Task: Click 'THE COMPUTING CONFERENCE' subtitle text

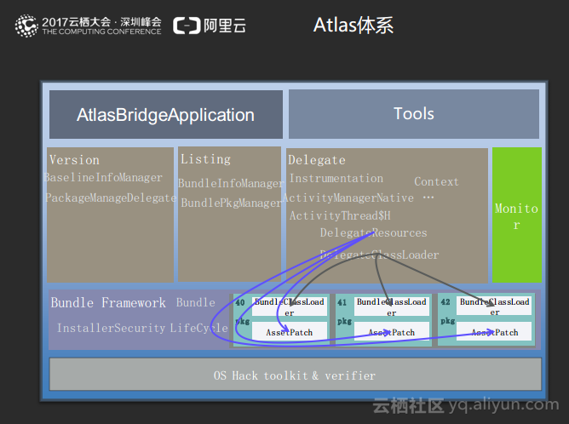Action: coord(101,32)
